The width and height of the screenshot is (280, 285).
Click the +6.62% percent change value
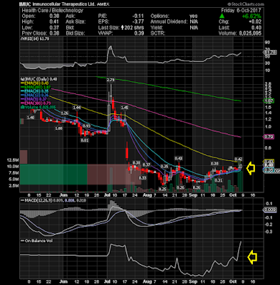click(x=252, y=16)
